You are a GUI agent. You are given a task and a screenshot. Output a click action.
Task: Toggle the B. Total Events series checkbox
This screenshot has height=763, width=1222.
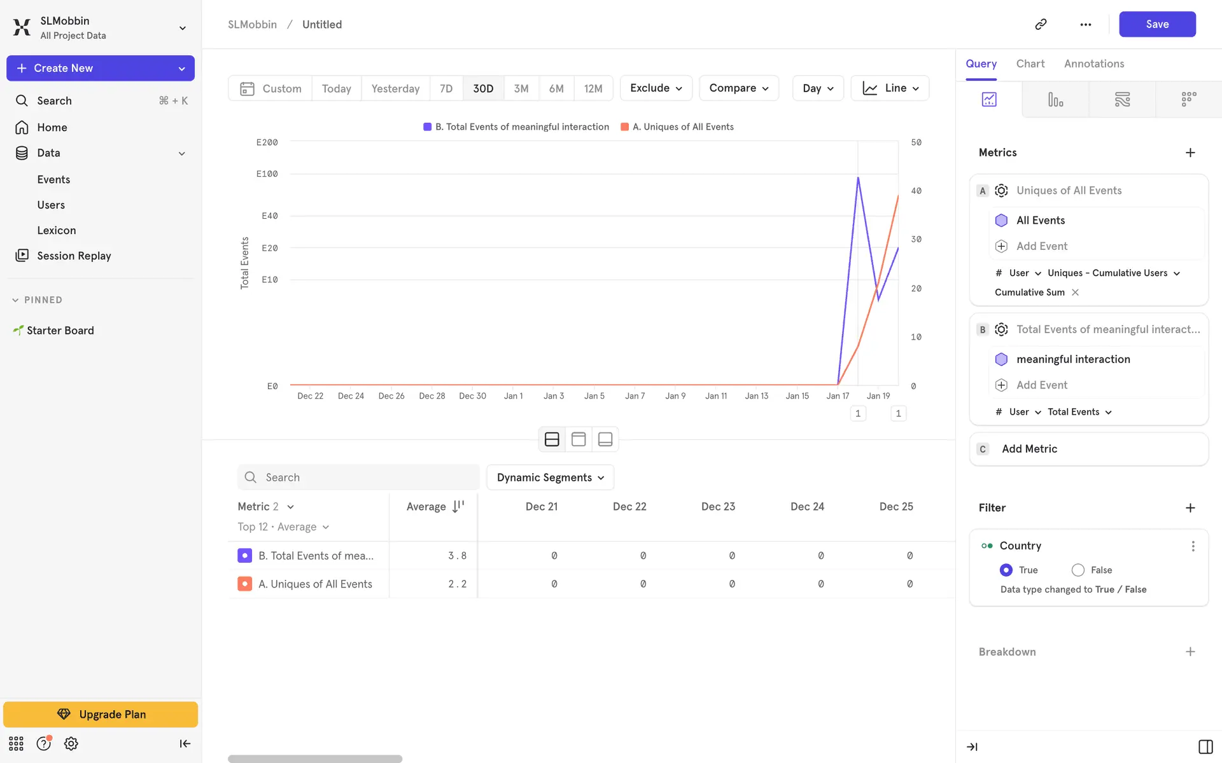[x=244, y=556]
